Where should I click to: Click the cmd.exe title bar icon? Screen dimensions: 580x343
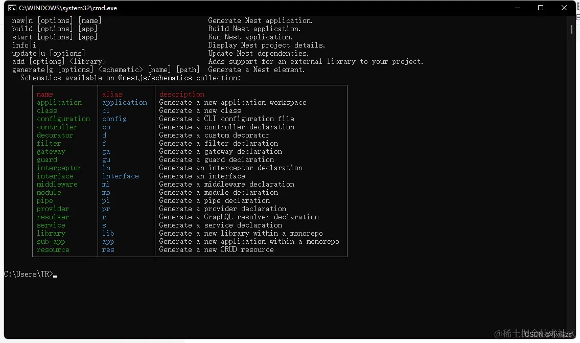pyautogui.click(x=12, y=8)
